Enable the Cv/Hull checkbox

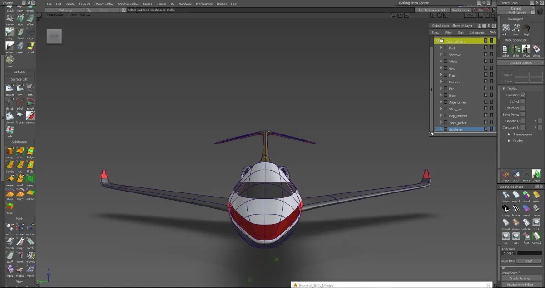(x=523, y=101)
